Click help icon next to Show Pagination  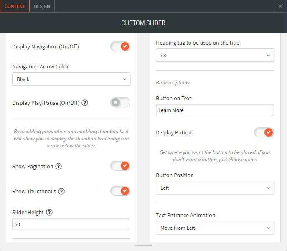tap(58, 166)
